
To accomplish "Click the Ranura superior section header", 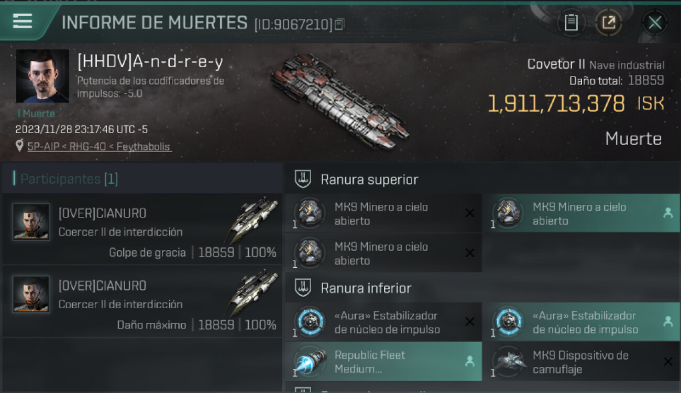I will 369,180.
